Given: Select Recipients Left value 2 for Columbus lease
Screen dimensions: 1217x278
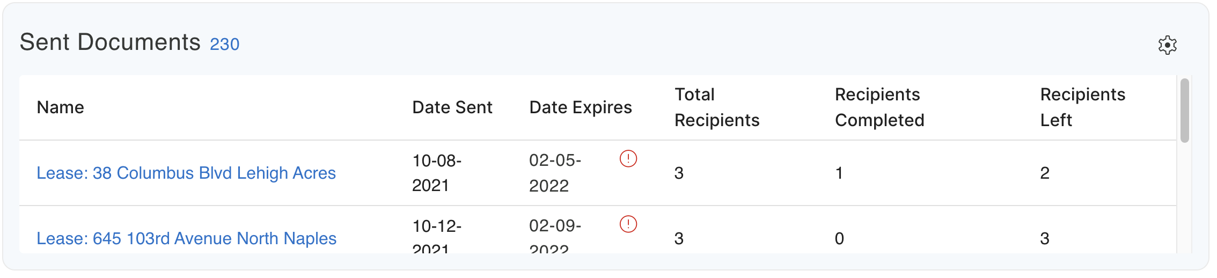Looking at the screenshot, I should (x=1044, y=173).
